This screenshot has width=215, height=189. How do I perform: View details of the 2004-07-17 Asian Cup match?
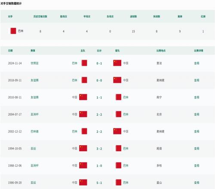click(197, 114)
